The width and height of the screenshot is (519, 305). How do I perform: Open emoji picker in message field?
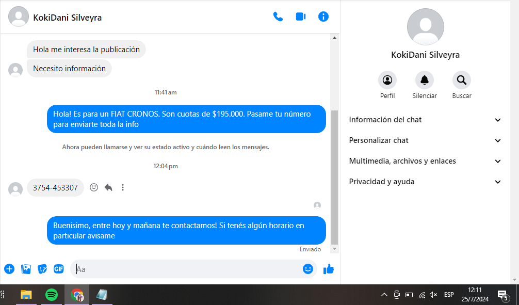tap(308, 269)
